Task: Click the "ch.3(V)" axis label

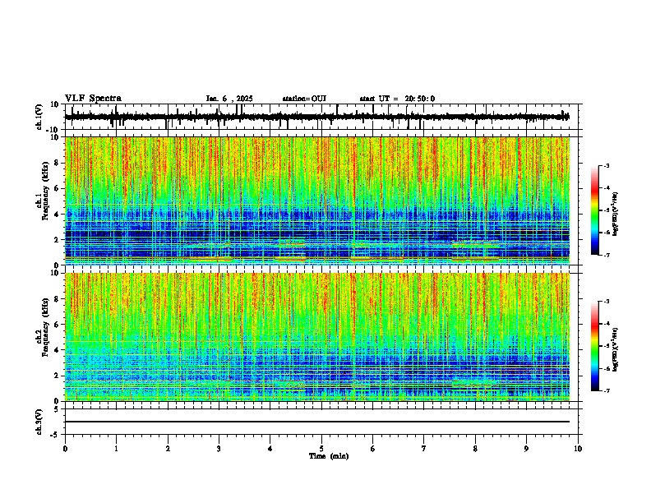Action: (x=39, y=422)
